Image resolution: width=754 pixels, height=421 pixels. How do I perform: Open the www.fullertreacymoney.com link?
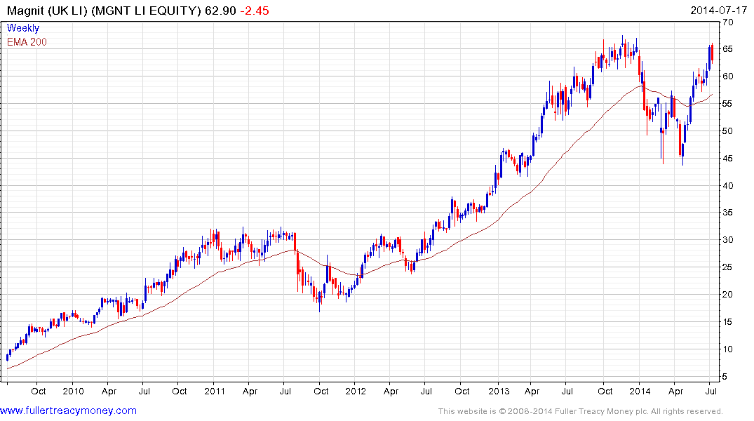point(68,411)
